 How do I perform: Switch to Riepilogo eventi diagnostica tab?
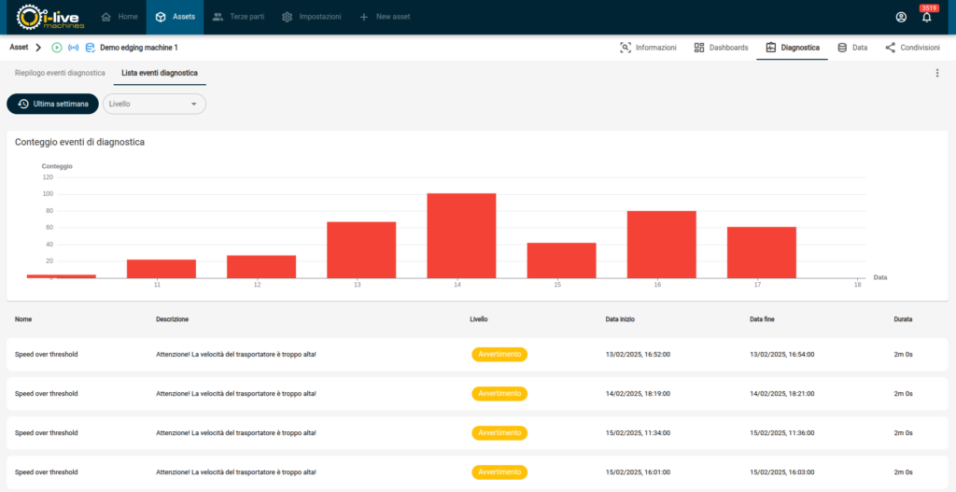pos(60,72)
